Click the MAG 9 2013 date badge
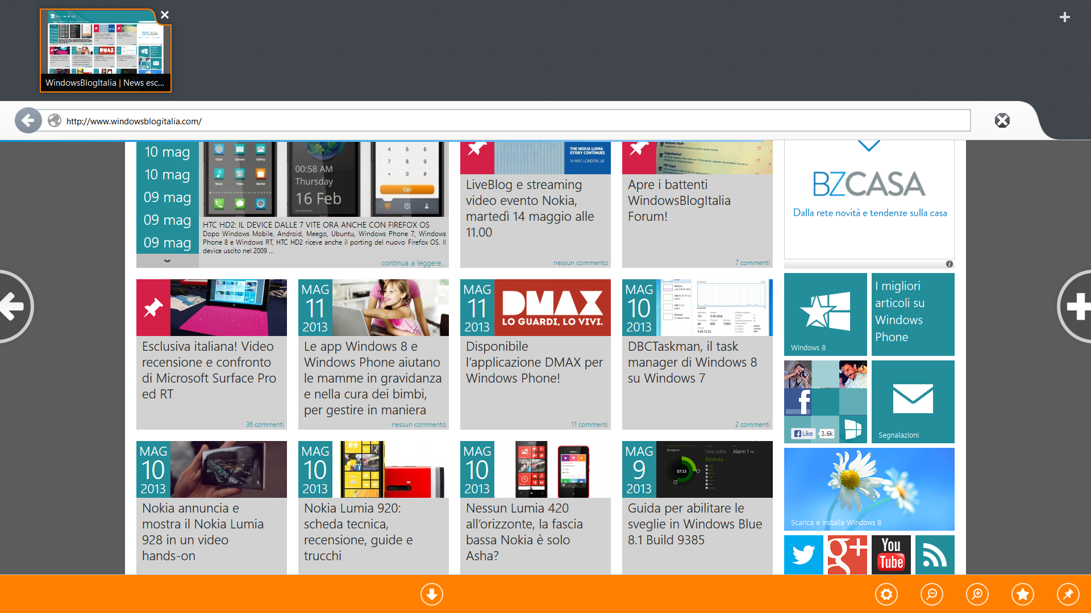The width and height of the screenshot is (1091, 613). (x=639, y=469)
